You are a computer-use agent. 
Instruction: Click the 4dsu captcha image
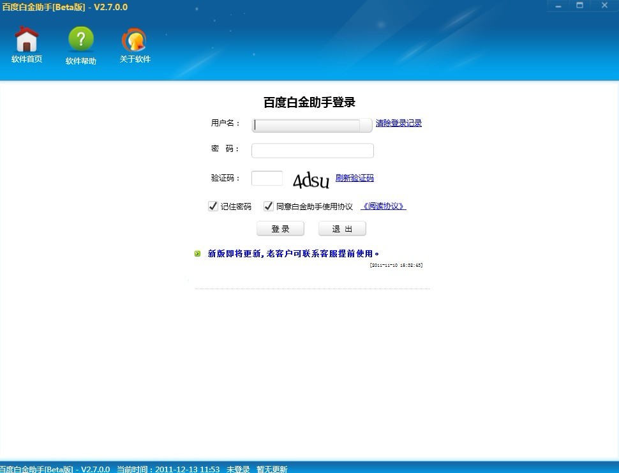tap(311, 180)
